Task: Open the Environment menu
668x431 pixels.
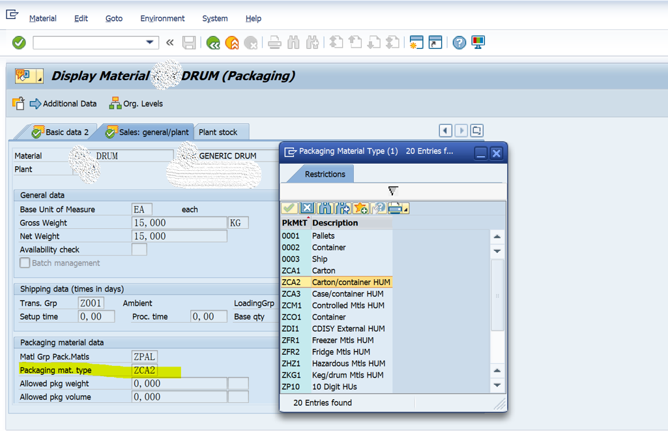Action: 162,18
